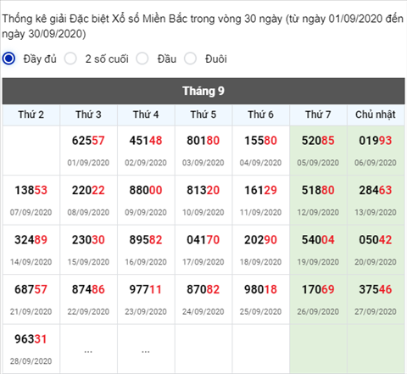Viewport: 407px width, 374px height.
Task: Select result 54004 for 19/09/2020
Action: 318,240
